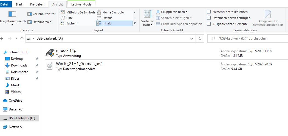Select the Liste layout
Image resolution: width=288 pixels, height=136 pixels.
coord(67,18)
